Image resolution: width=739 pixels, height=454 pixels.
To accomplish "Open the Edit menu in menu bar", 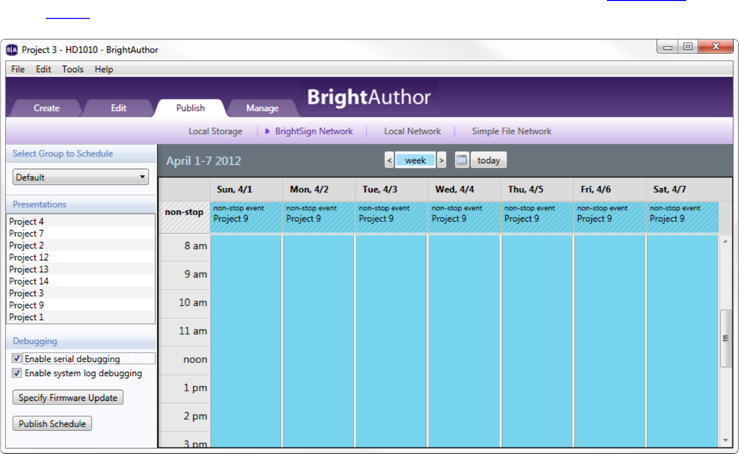I will 43,69.
